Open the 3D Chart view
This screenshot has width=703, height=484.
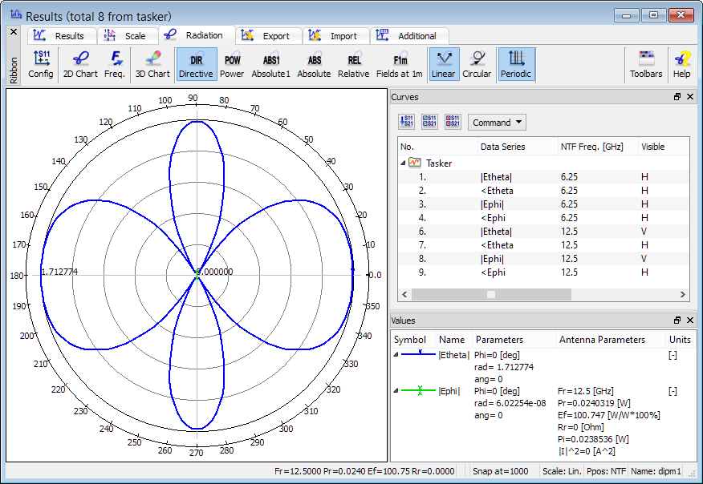click(x=152, y=65)
